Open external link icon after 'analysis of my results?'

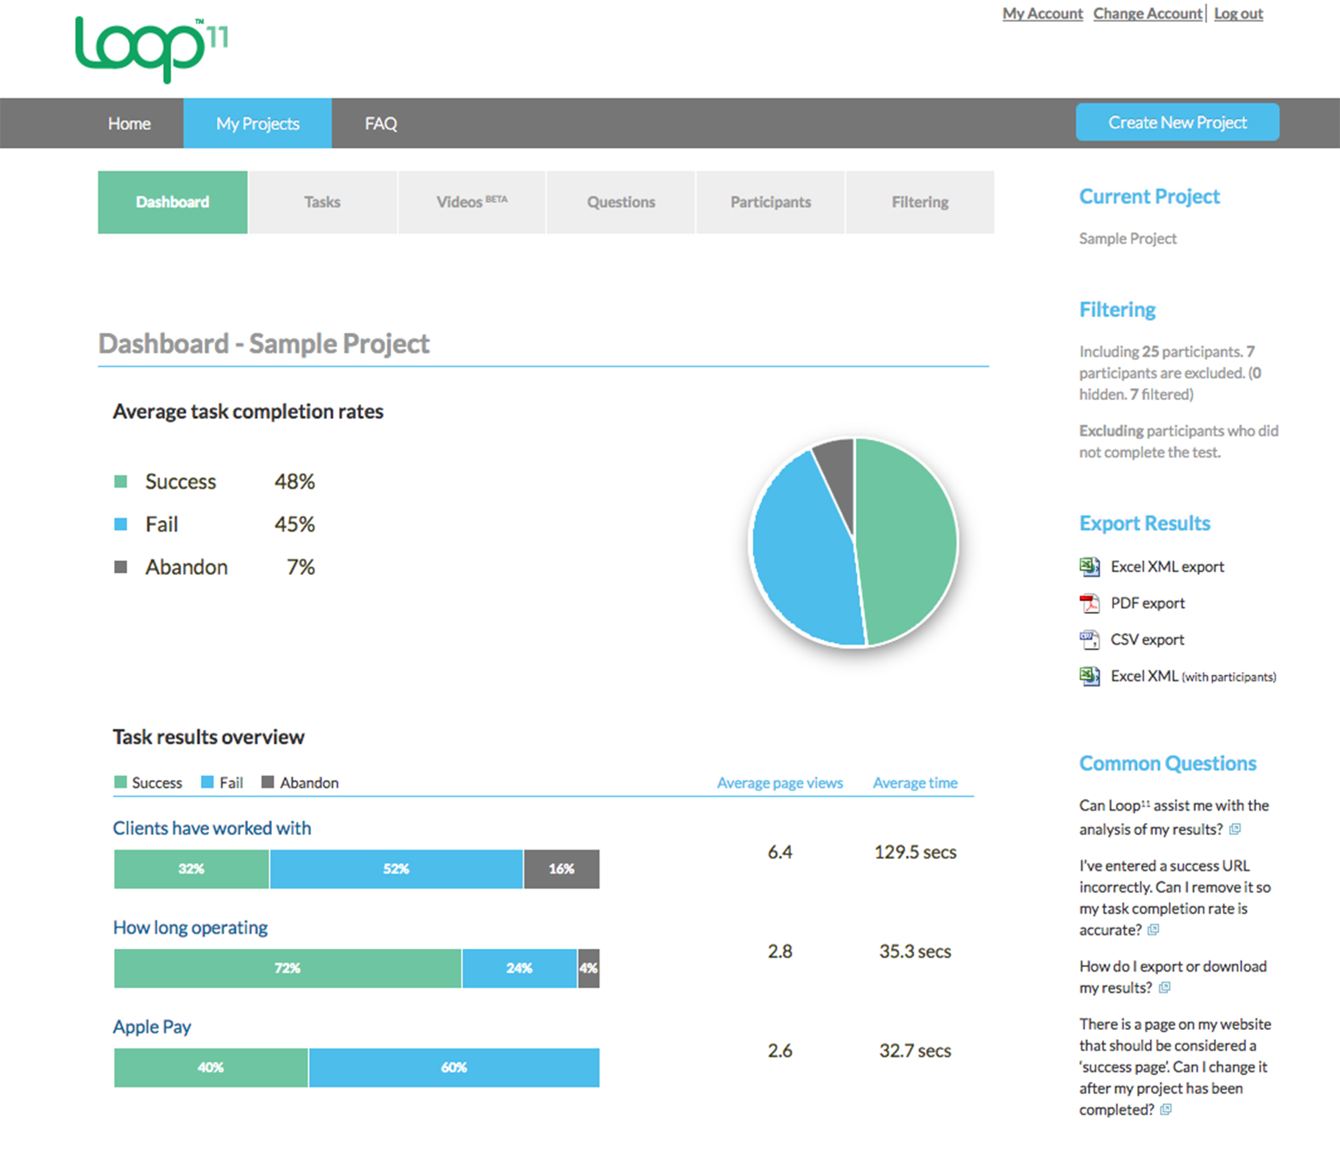click(1235, 830)
